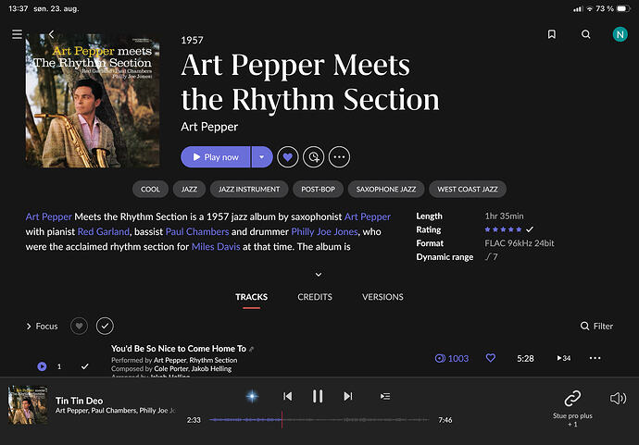Click the album rating stars
Screen dimensions: 639x445
click(503, 229)
